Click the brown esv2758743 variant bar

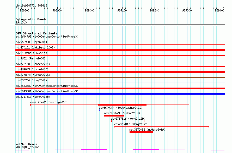[x=120, y=77]
